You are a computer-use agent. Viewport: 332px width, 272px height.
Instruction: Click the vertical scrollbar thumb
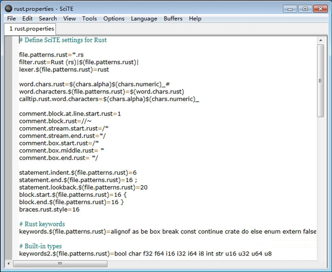[x=320, y=81]
